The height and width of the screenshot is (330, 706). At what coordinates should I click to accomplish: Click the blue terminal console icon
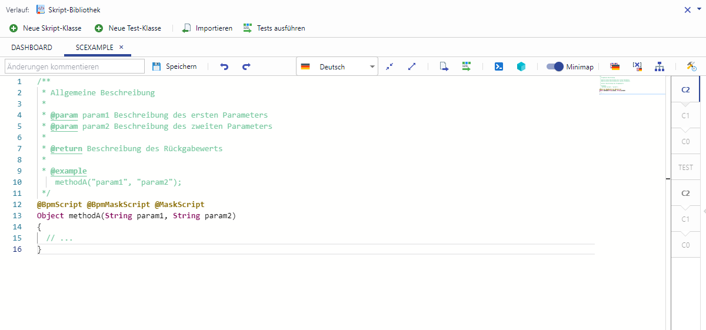[498, 67]
